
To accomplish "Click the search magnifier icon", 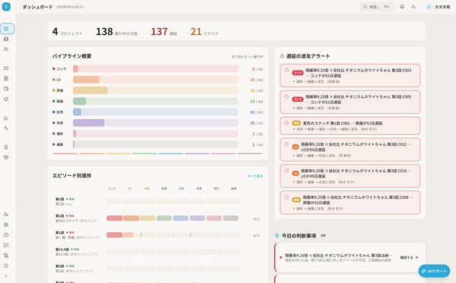I will tap(365, 7).
